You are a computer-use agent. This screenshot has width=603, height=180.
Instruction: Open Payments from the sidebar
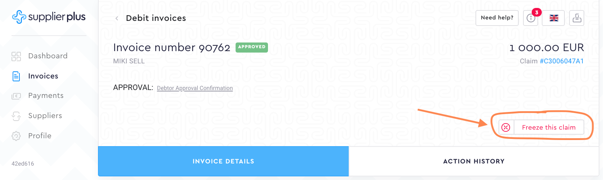[x=46, y=96]
